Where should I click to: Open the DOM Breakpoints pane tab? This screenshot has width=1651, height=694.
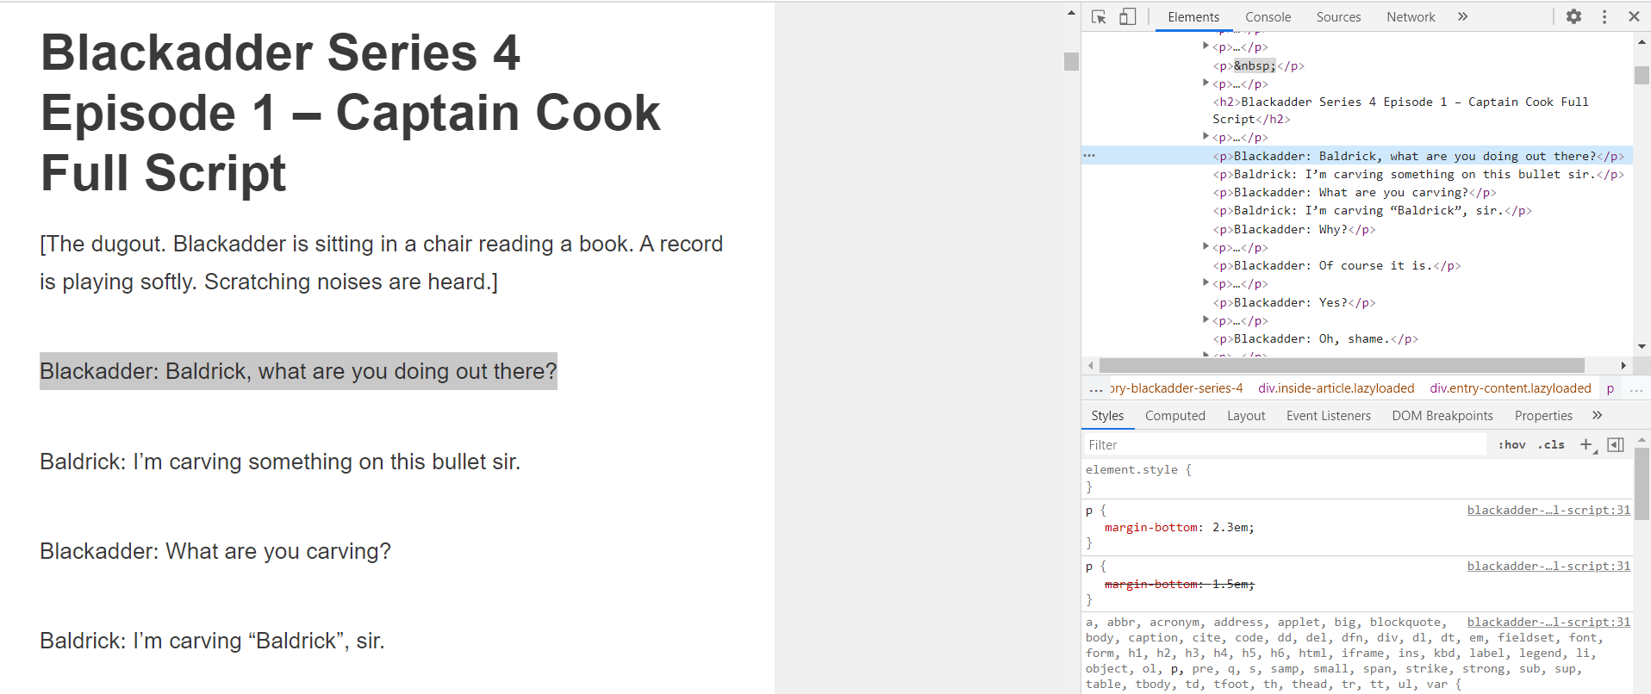[1442, 416]
